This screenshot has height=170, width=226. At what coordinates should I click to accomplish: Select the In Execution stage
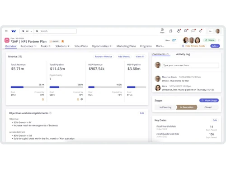coord(187,107)
